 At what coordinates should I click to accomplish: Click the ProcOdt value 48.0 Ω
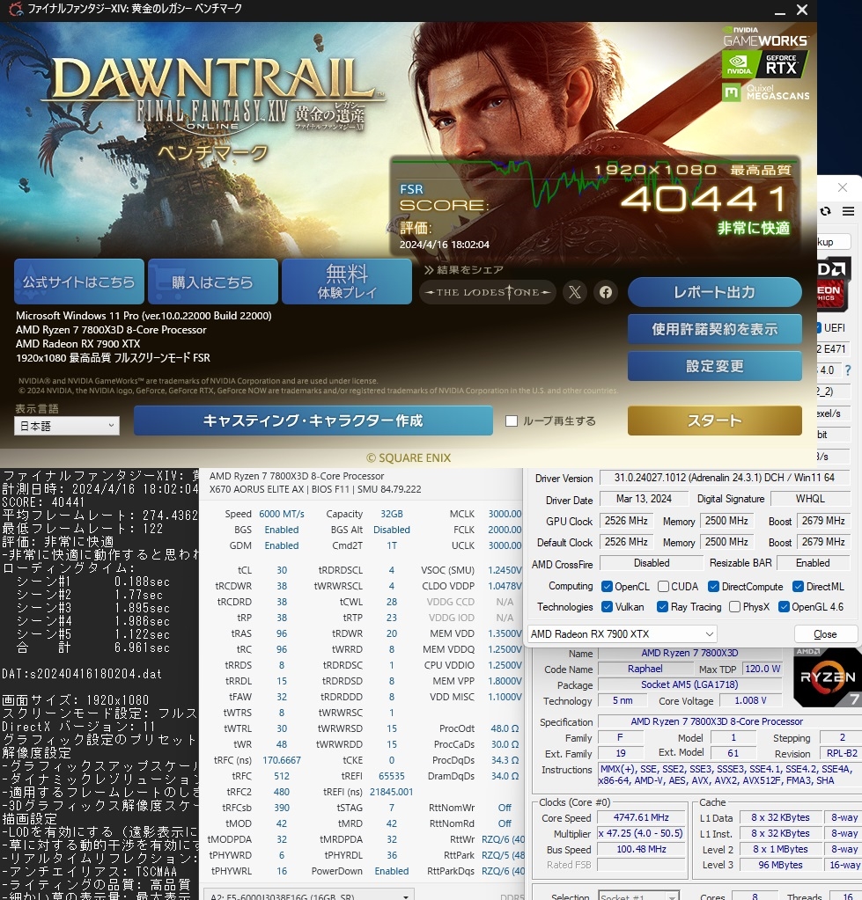505,728
